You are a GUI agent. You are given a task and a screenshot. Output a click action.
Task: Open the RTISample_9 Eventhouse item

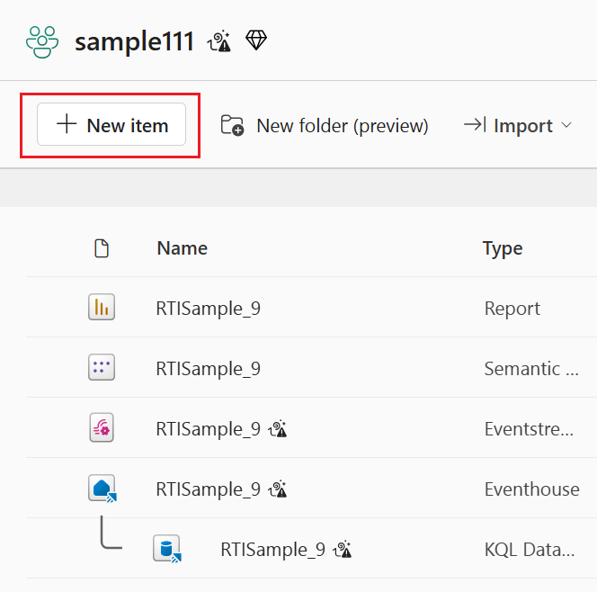(x=209, y=489)
